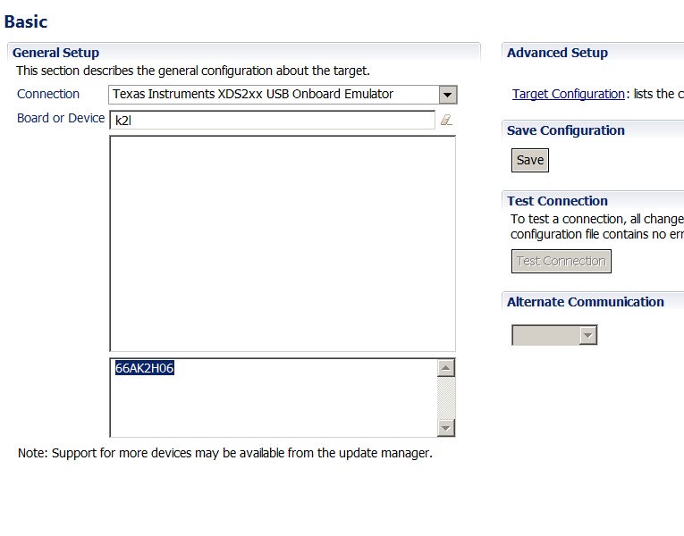Screen dimensions: 684x536
Task: Click the Board or Device filter field
Action: tap(272, 120)
